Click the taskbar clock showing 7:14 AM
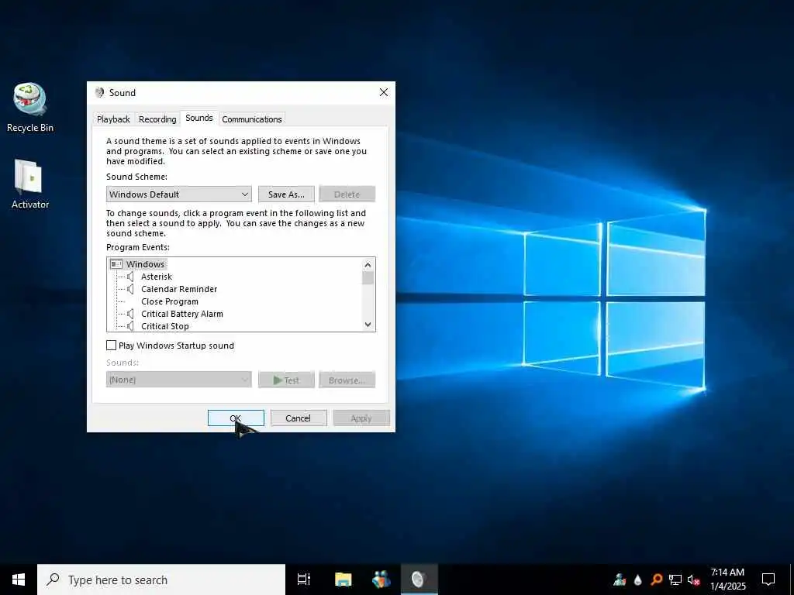The width and height of the screenshot is (794, 595). 727,580
